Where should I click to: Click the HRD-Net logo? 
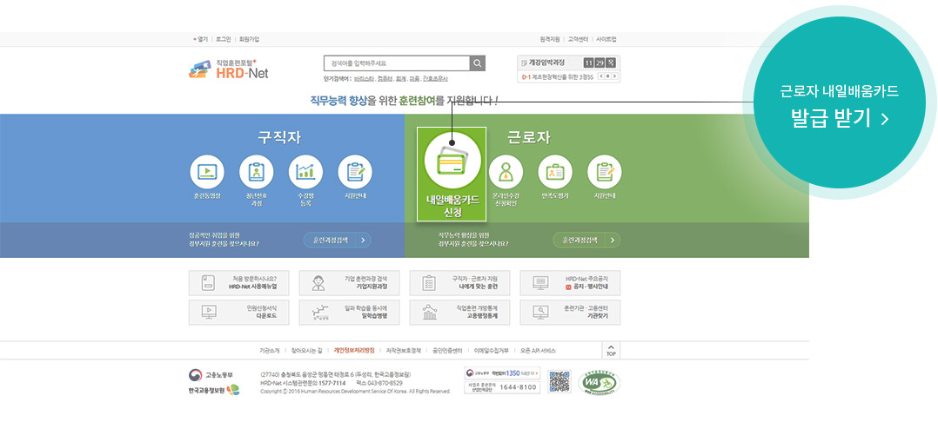click(x=229, y=69)
